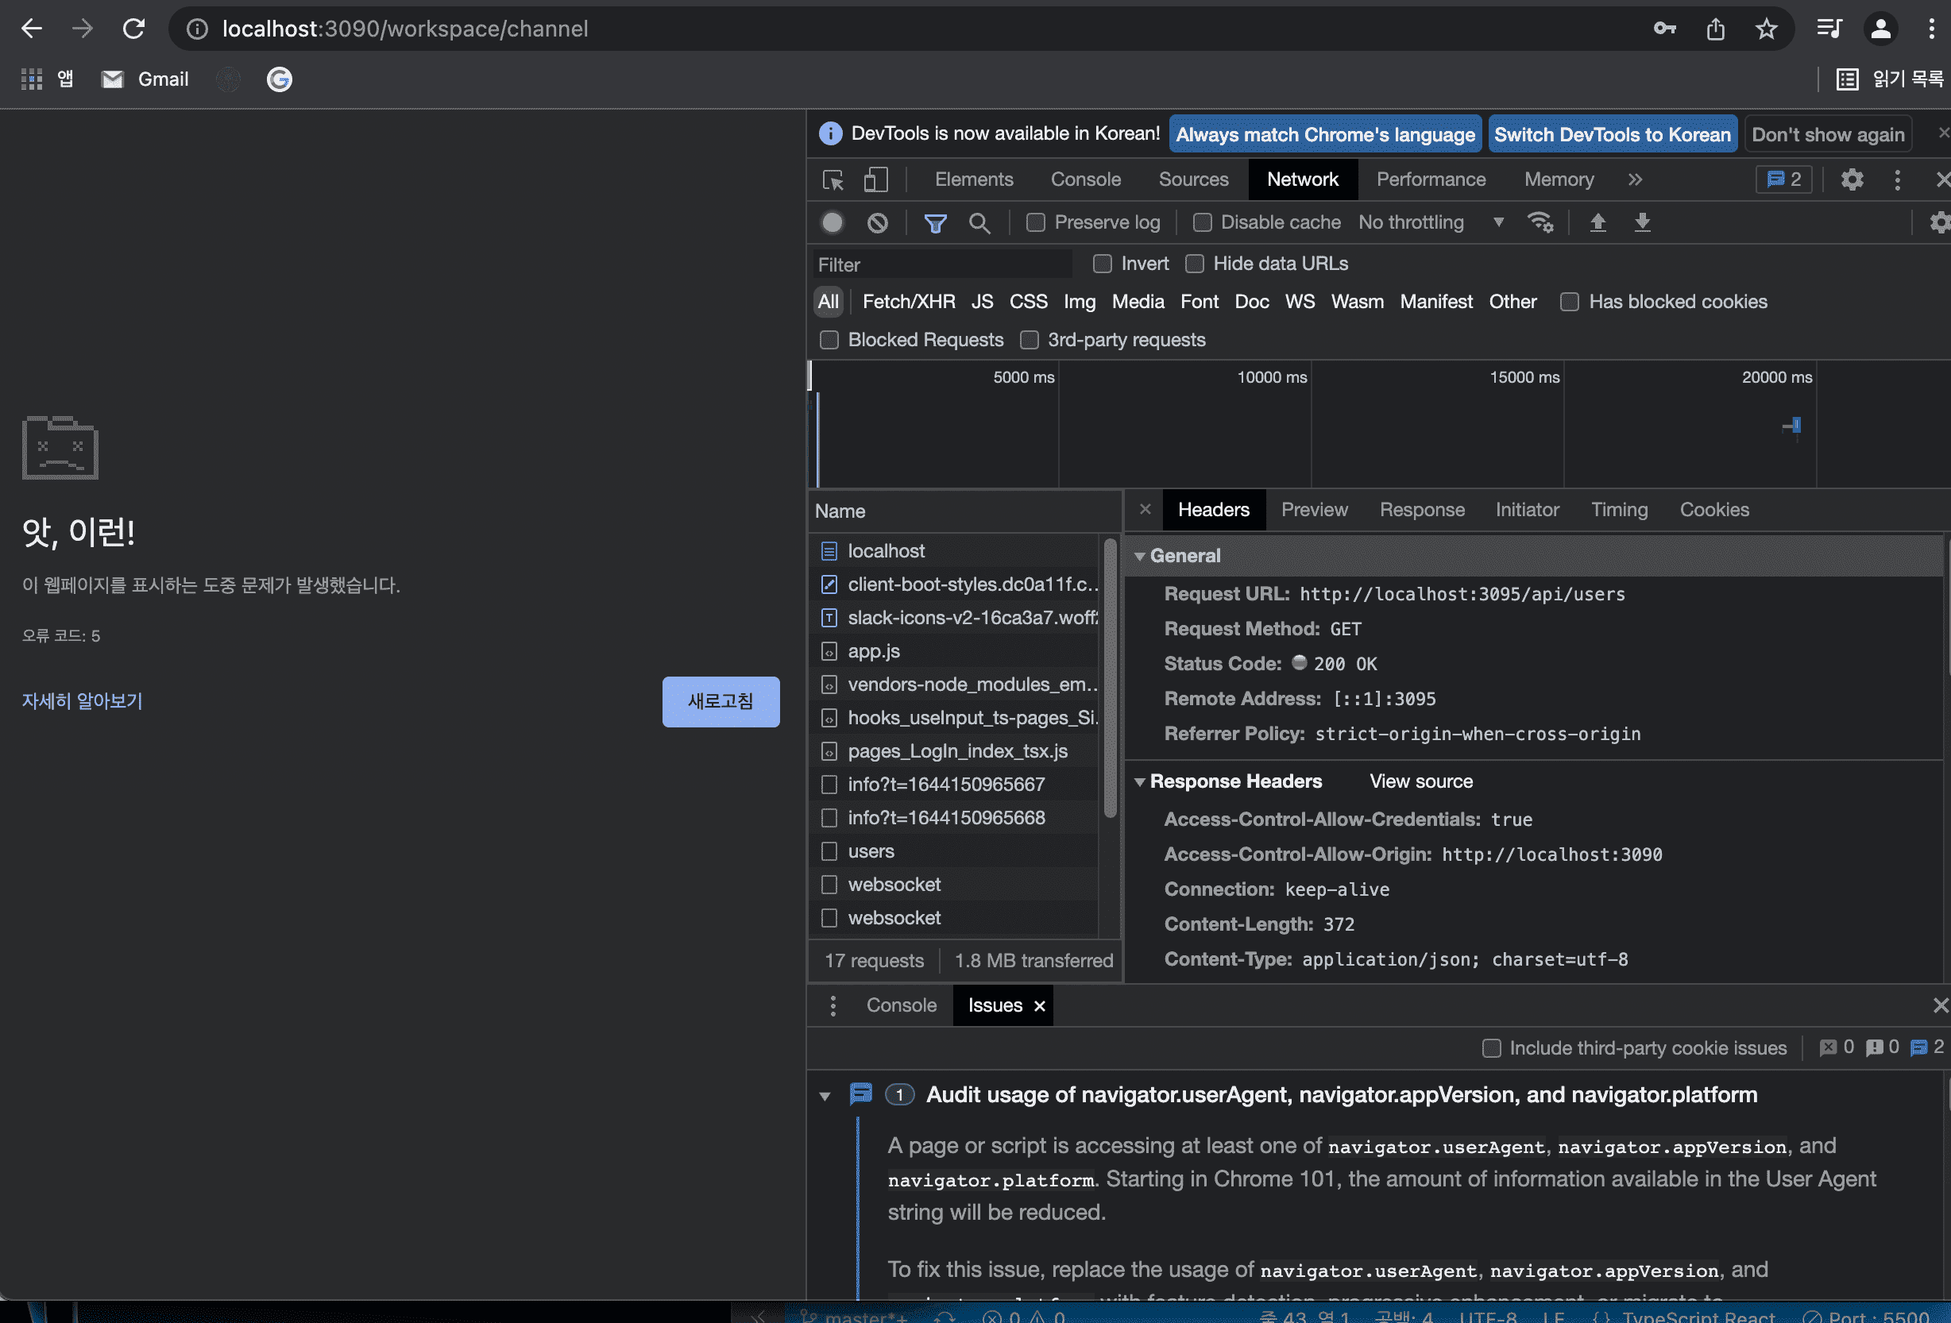The width and height of the screenshot is (1951, 1323).
Task: Open DevTools settings gear icon
Action: click(x=1852, y=179)
